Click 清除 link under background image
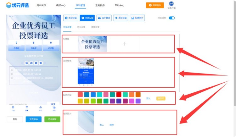 pos(111,125)
